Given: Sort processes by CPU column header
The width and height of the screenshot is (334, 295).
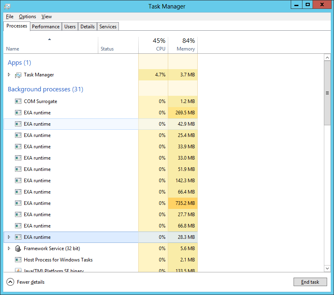Looking at the screenshot, I should pyautogui.click(x=161, y=49).
